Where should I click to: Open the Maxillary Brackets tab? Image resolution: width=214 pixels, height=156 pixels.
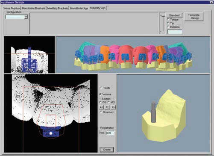pos(58,8)
